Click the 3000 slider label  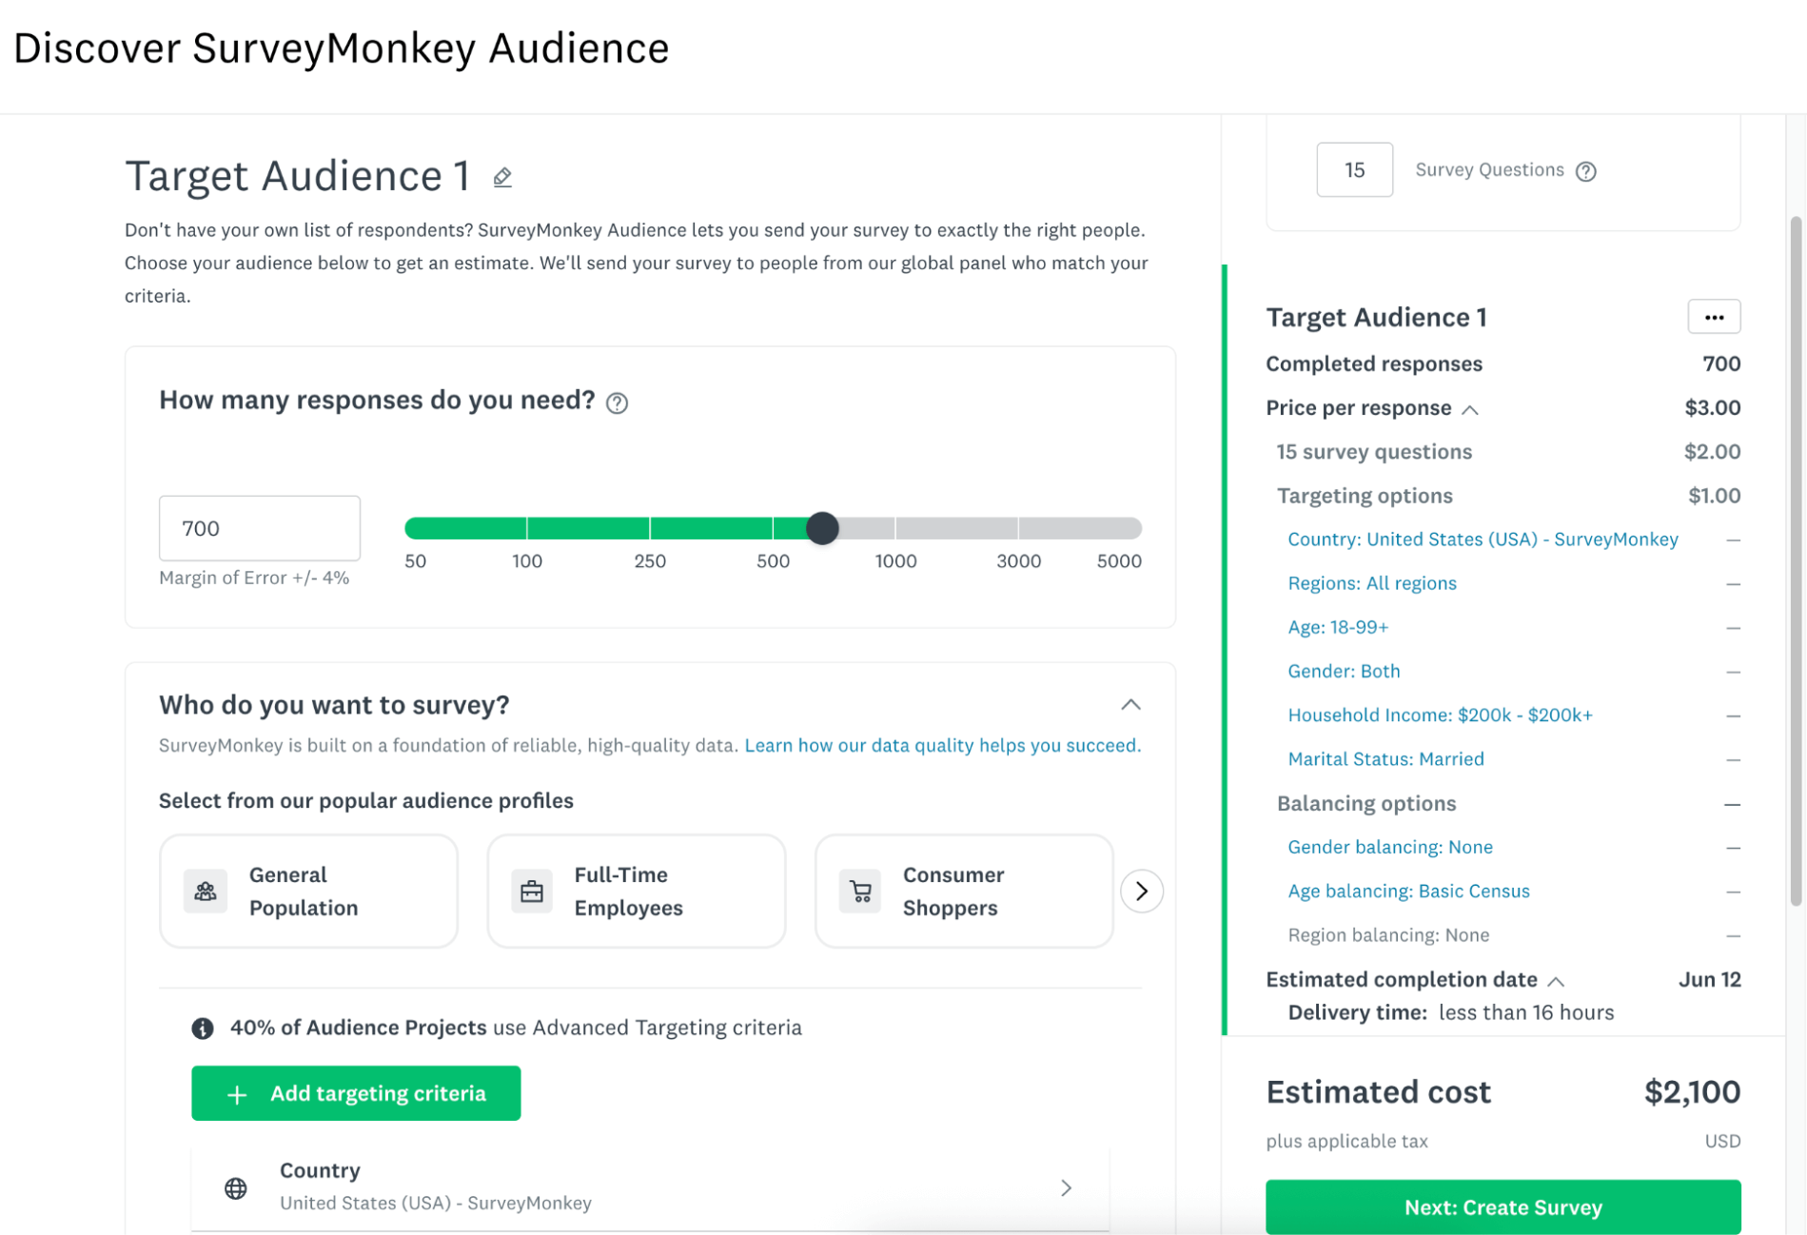coord(1018,561)
